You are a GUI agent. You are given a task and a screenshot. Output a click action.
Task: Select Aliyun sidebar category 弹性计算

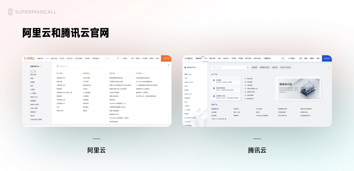coord(33,75)
